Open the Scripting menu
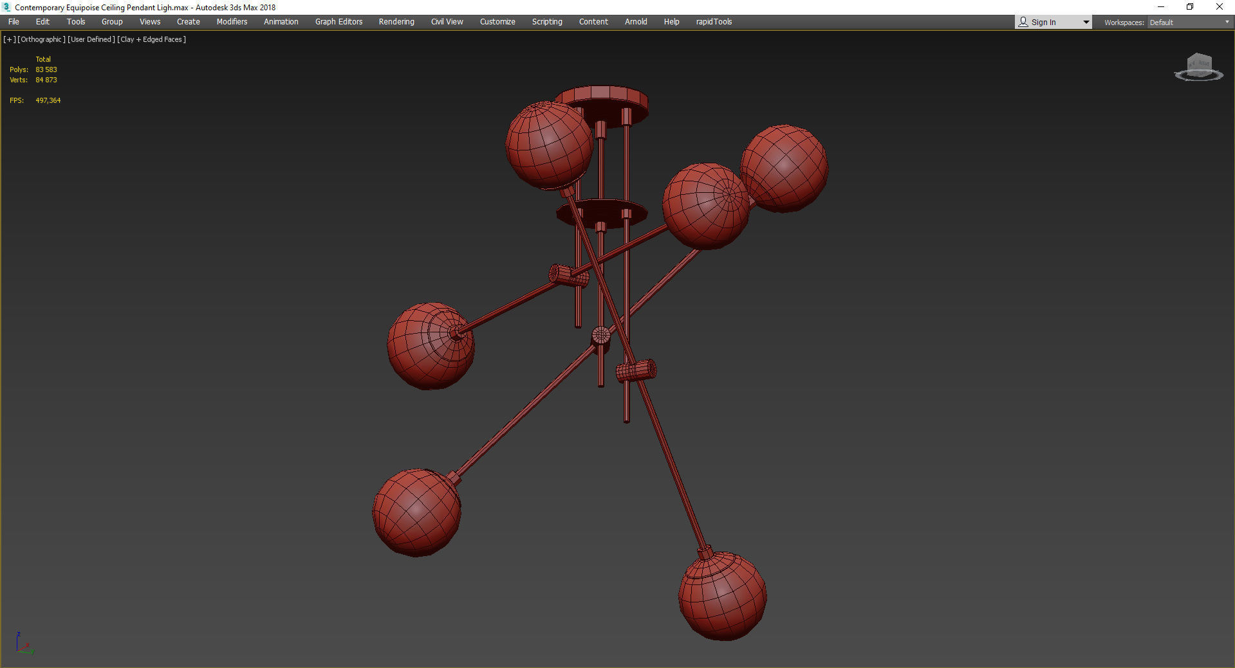 click(x=547, y=22)
